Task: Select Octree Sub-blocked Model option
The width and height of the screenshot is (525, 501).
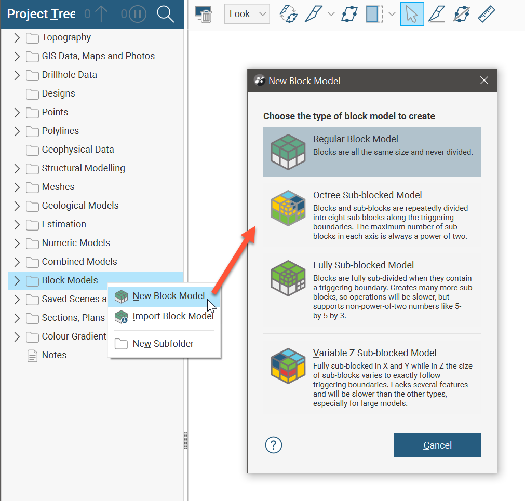Action: 372,215
